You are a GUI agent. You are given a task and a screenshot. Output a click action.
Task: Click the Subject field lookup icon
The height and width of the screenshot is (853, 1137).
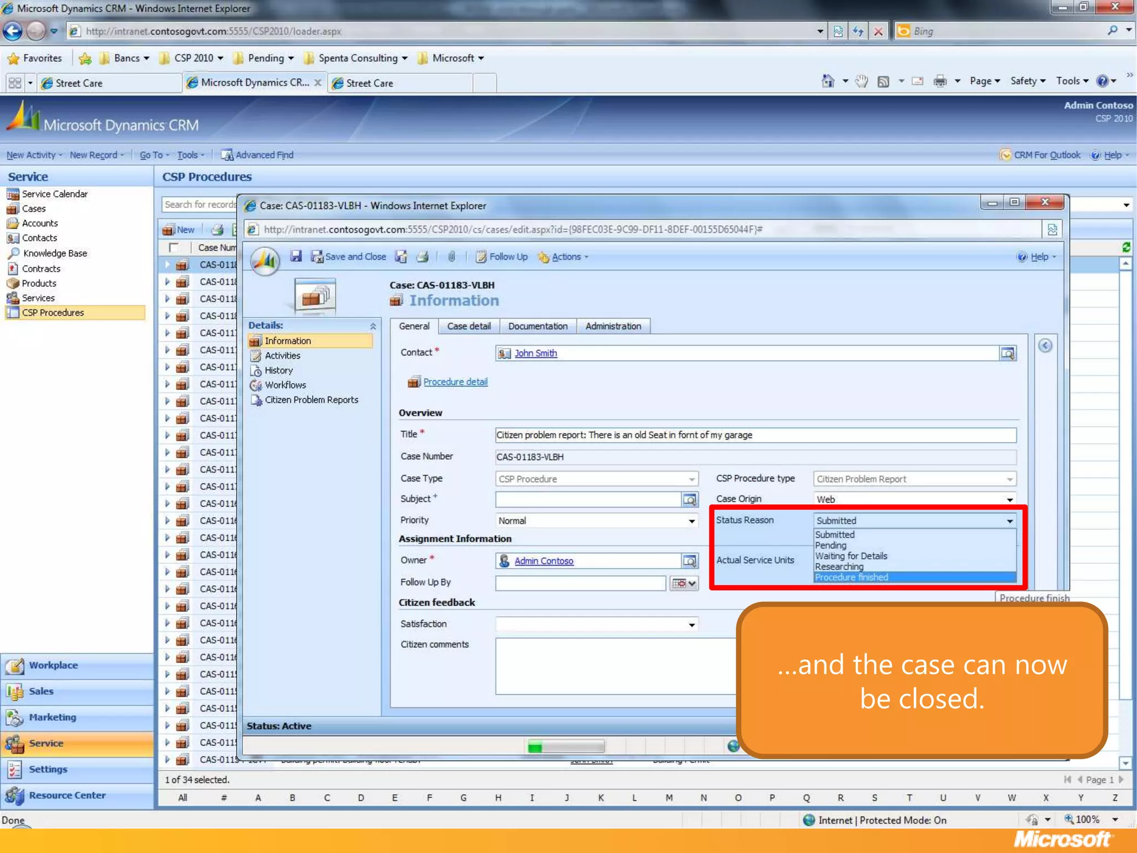(x=690, y=499)
